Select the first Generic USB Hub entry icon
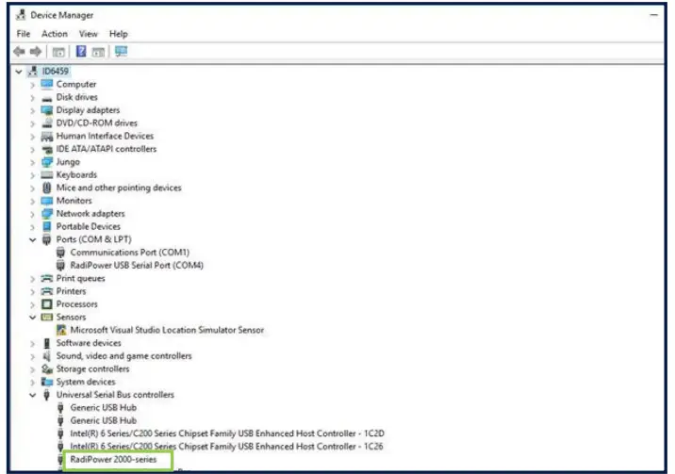Image resolution: width=675 pixels, height=474 pixels. (x=60, y=407)
